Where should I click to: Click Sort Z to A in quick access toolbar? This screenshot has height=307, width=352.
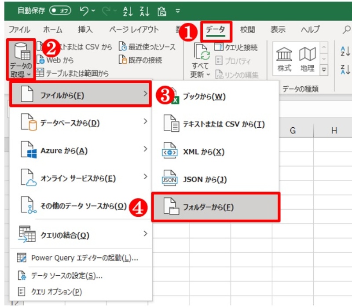145,11
